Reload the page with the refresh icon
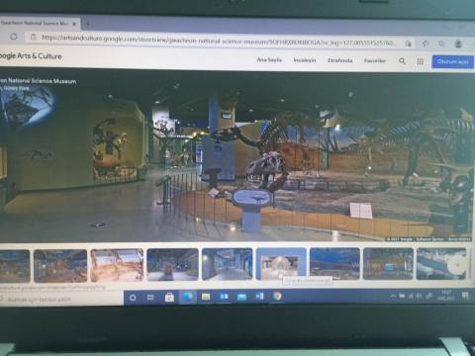 (14, 37)
